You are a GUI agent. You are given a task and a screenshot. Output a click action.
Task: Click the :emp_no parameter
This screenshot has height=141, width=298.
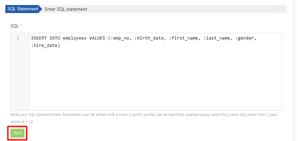tap(121, 38)
